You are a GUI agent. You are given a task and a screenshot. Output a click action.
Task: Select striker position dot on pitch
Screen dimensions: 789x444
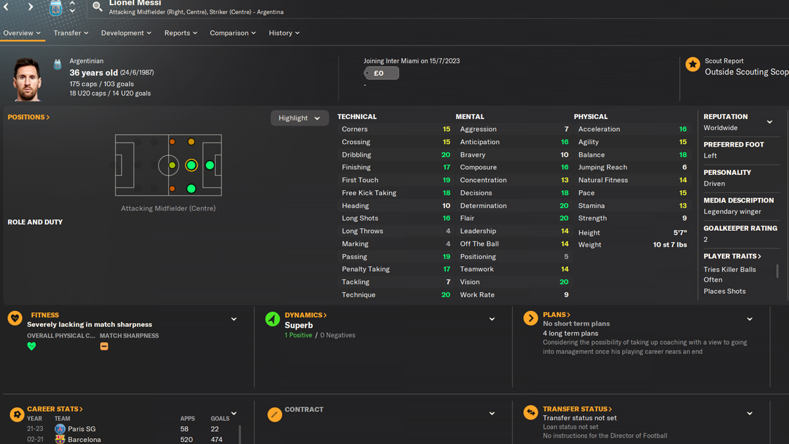210,165
